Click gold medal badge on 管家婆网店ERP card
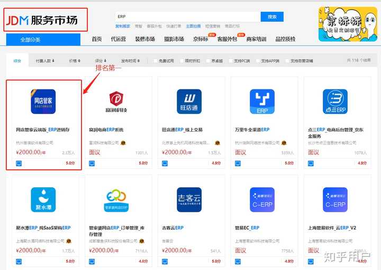381x270 pixels. 142,241
